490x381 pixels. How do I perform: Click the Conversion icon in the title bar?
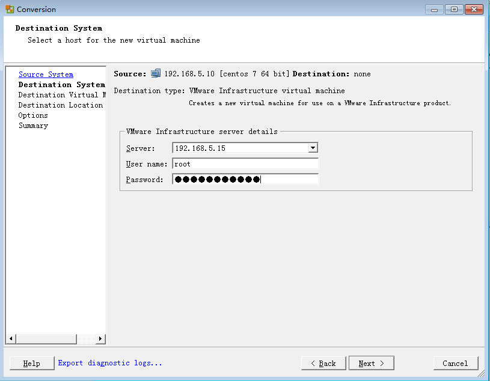[8, 9]
